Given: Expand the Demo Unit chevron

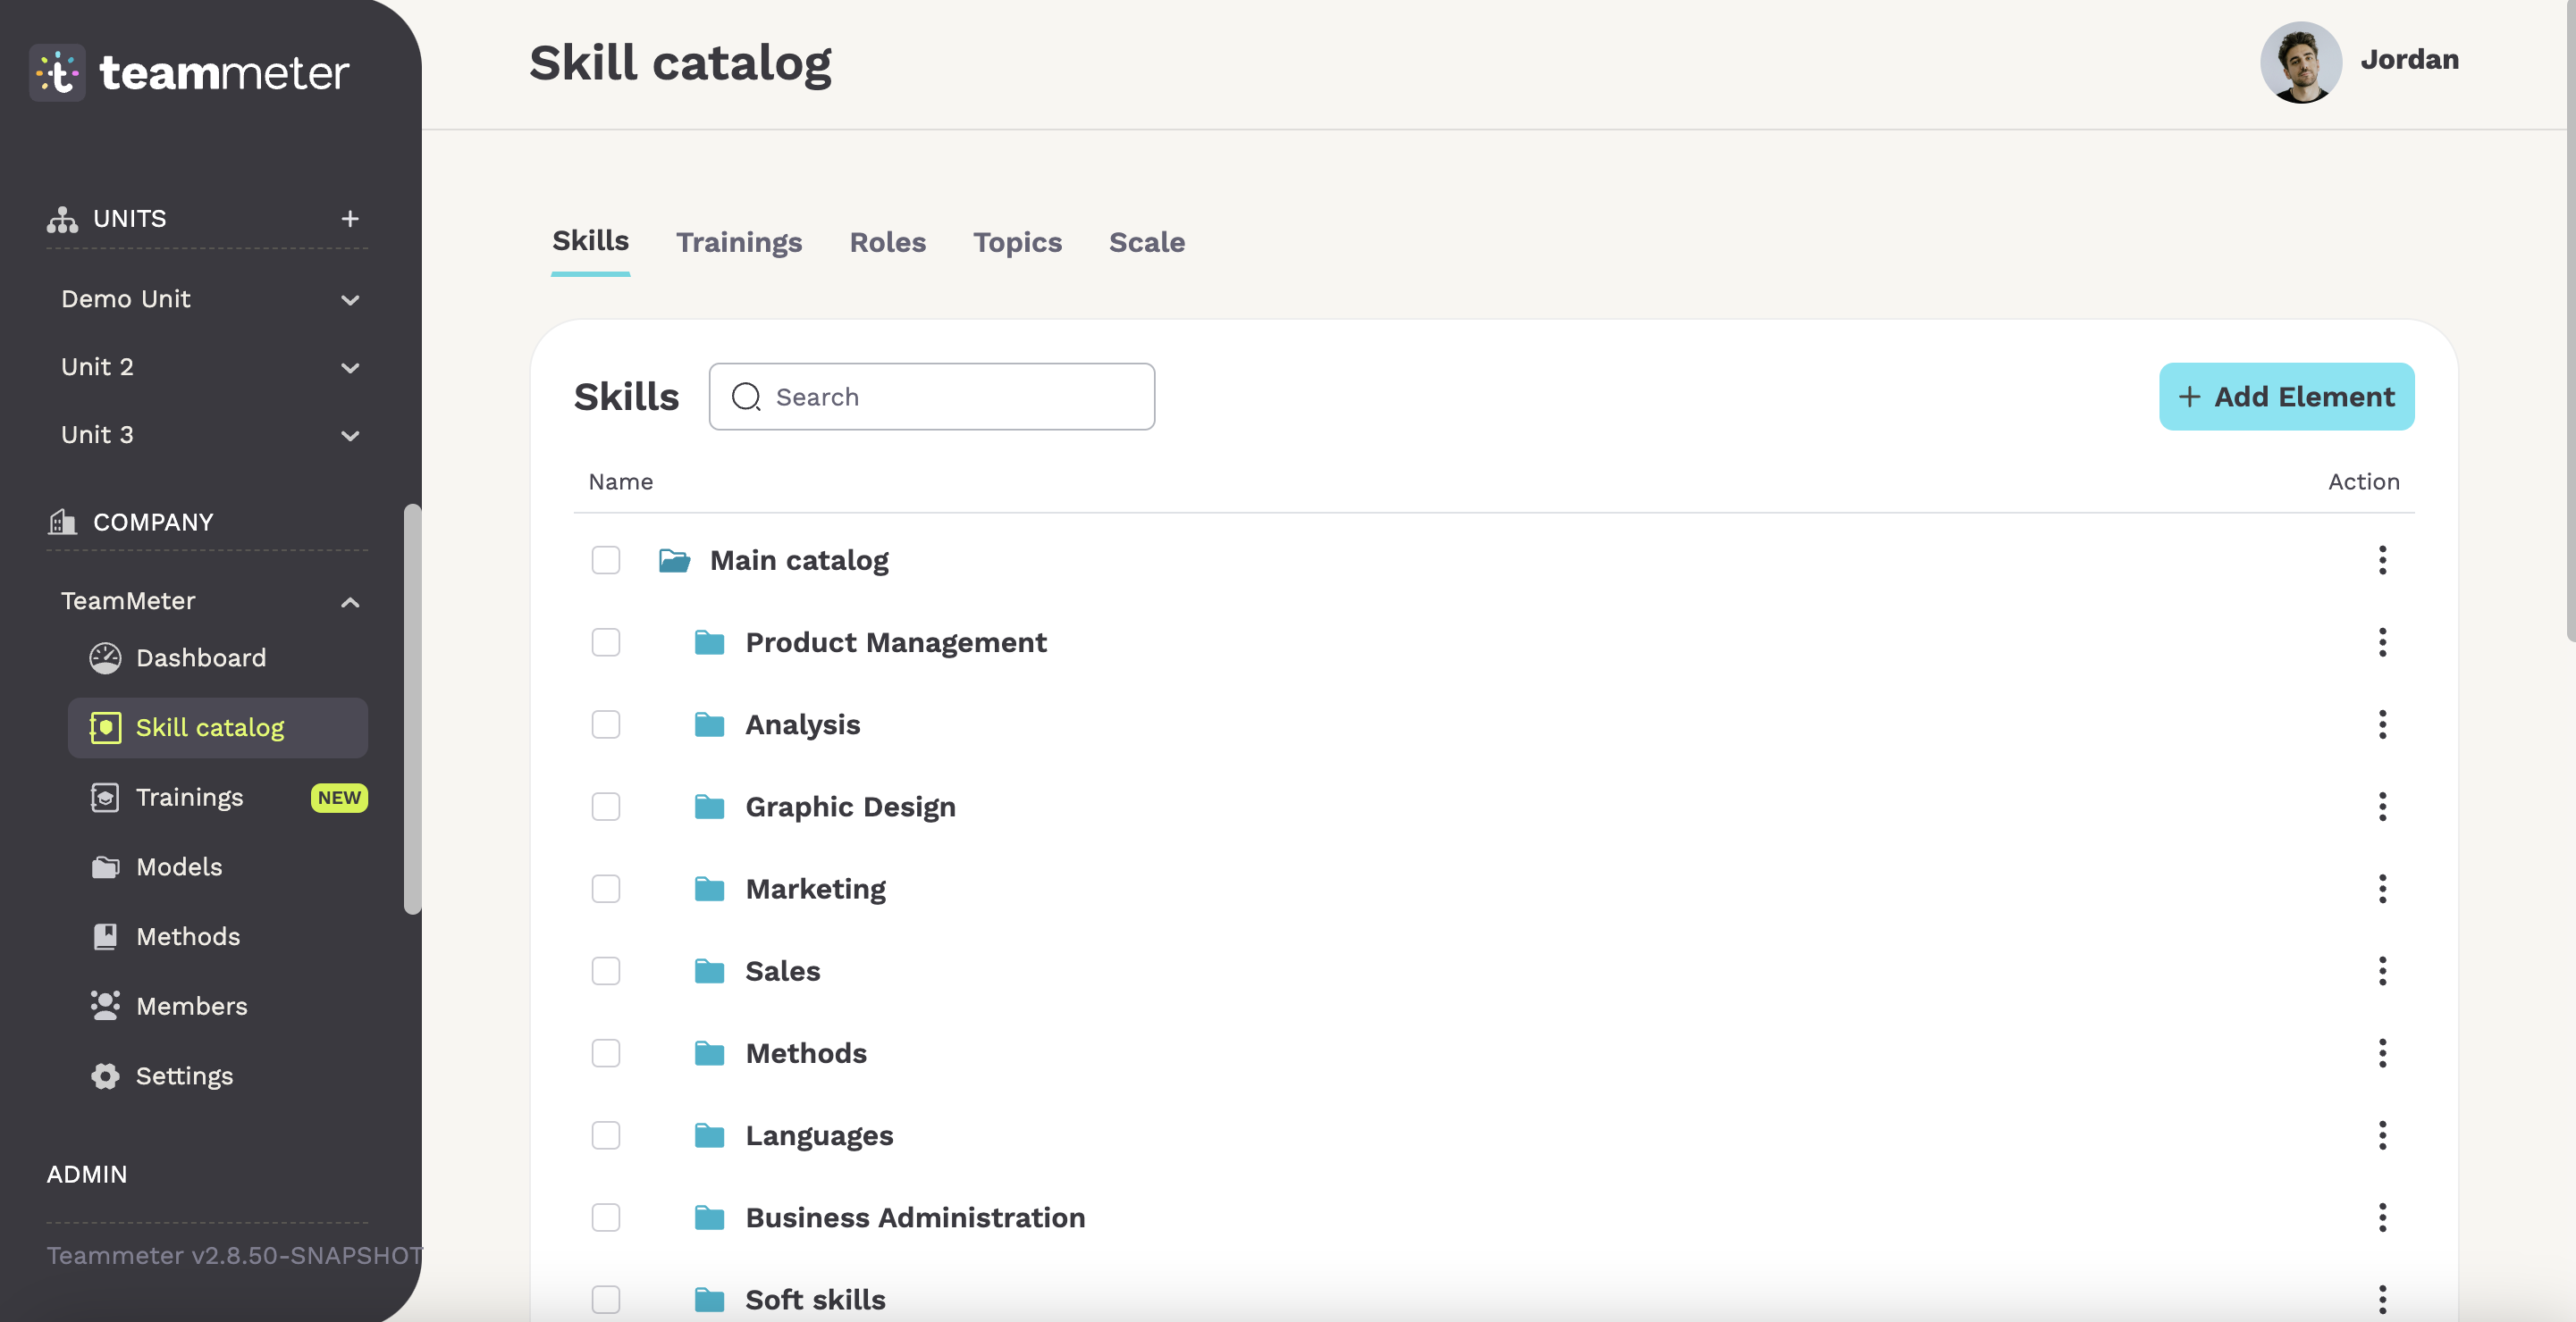Looking at the screenshot, I should pos(350,300).
